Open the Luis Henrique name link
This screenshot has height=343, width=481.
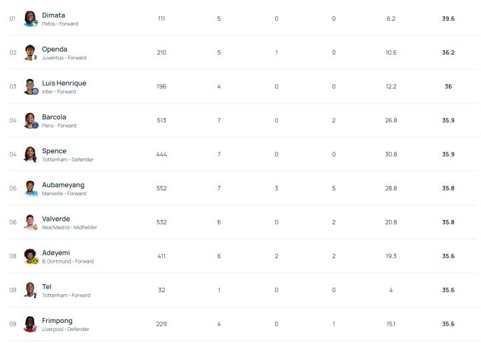click(x=64, y=83)
